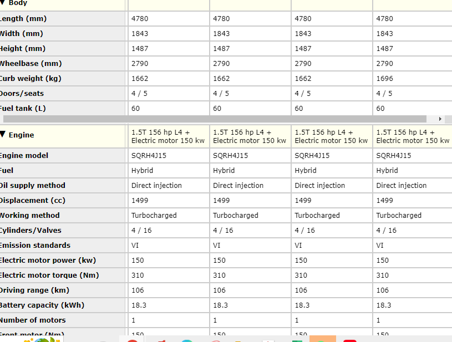Screen dimensions: 452x342
Task: Click first column's engine description header
Action: (x=167, y=136)
